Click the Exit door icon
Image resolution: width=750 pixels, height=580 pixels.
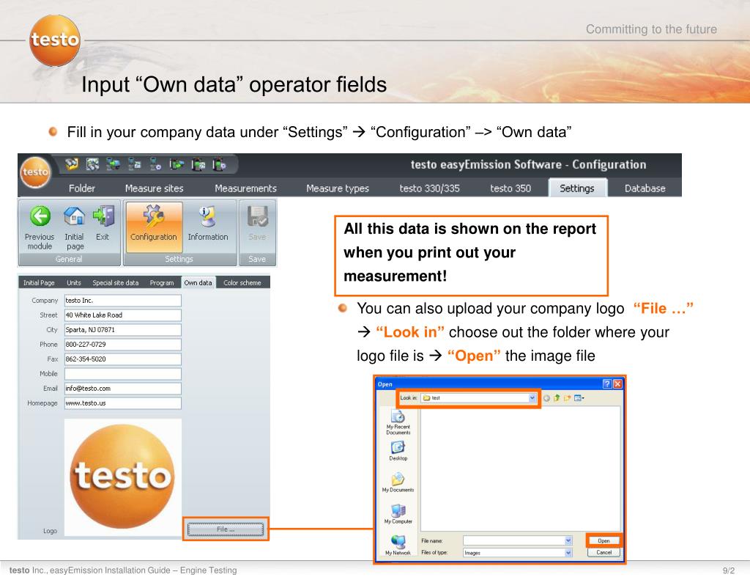[x=103, y=216]
